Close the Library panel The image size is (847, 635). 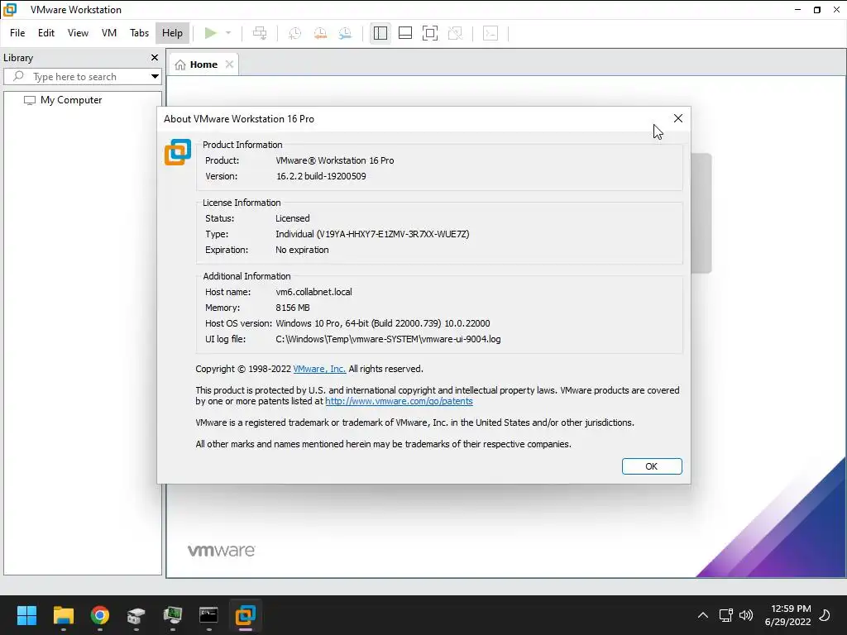(x=155, y=57)
